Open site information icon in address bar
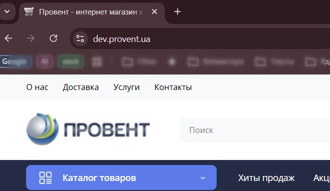 pyautogui.click(x=80, y=38)
